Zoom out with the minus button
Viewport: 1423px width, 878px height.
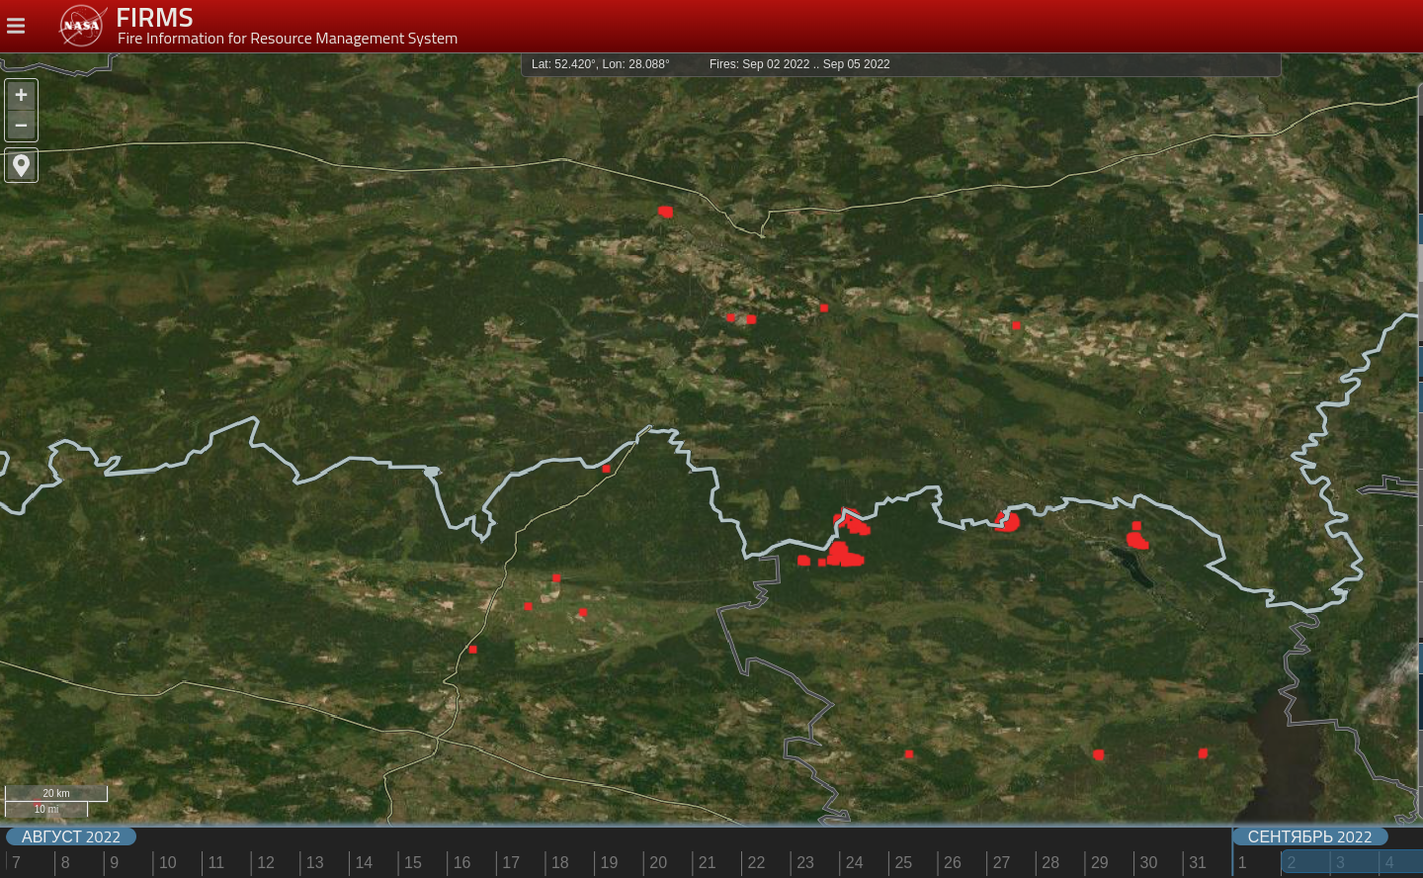click(21, 126)
